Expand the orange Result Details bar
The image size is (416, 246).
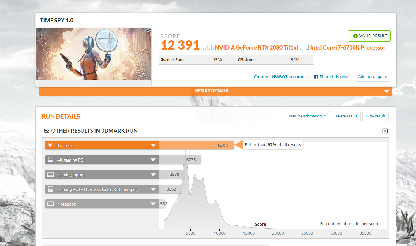pos(387,91)
